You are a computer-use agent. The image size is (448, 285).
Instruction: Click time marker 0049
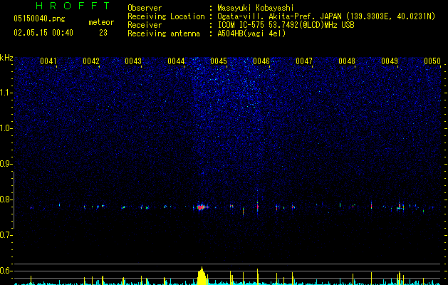(x=390, y=61)
